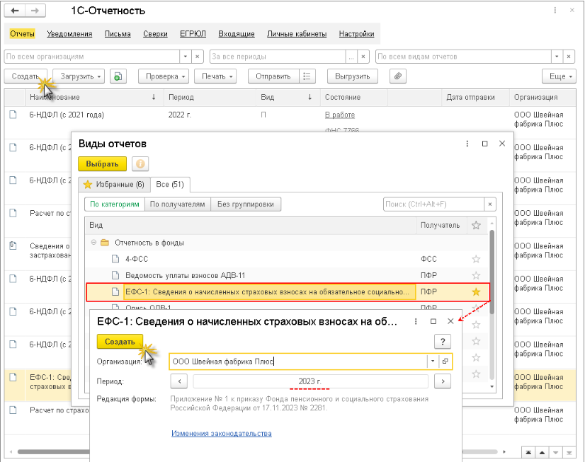
Task: Click the yellow Выбрать button
Action: 102,164
